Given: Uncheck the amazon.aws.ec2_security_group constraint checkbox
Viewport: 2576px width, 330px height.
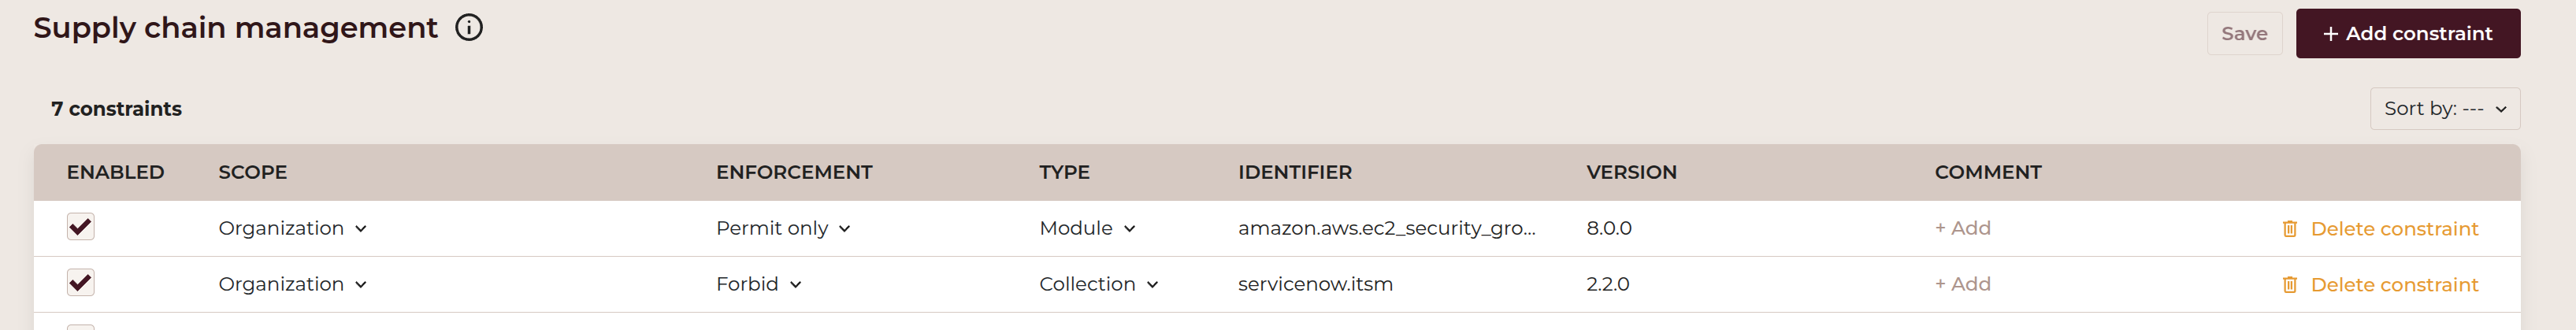Looking at the screenshot, I should click(x=81, y=227).
